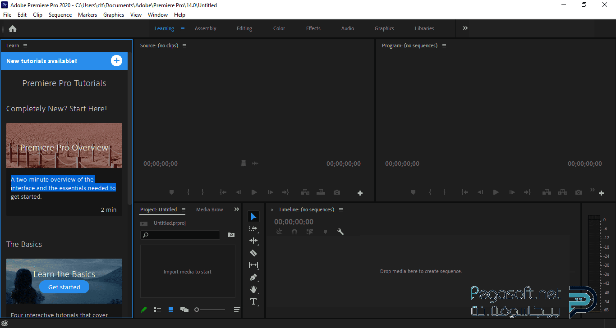Screen dimensions: 616x328
Task: Add new tutorials with plus button
Action: point(116,61)
